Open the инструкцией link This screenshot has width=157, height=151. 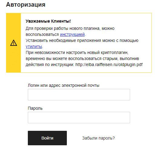tap(72, 34)
